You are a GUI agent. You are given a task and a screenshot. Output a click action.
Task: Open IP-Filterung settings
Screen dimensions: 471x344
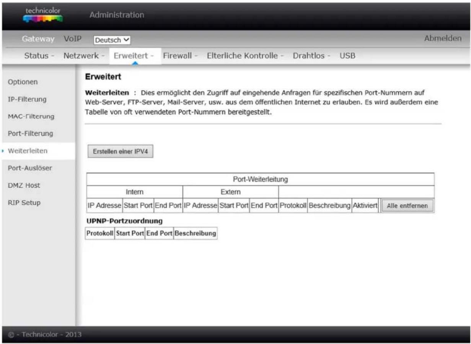pos(27,99)
